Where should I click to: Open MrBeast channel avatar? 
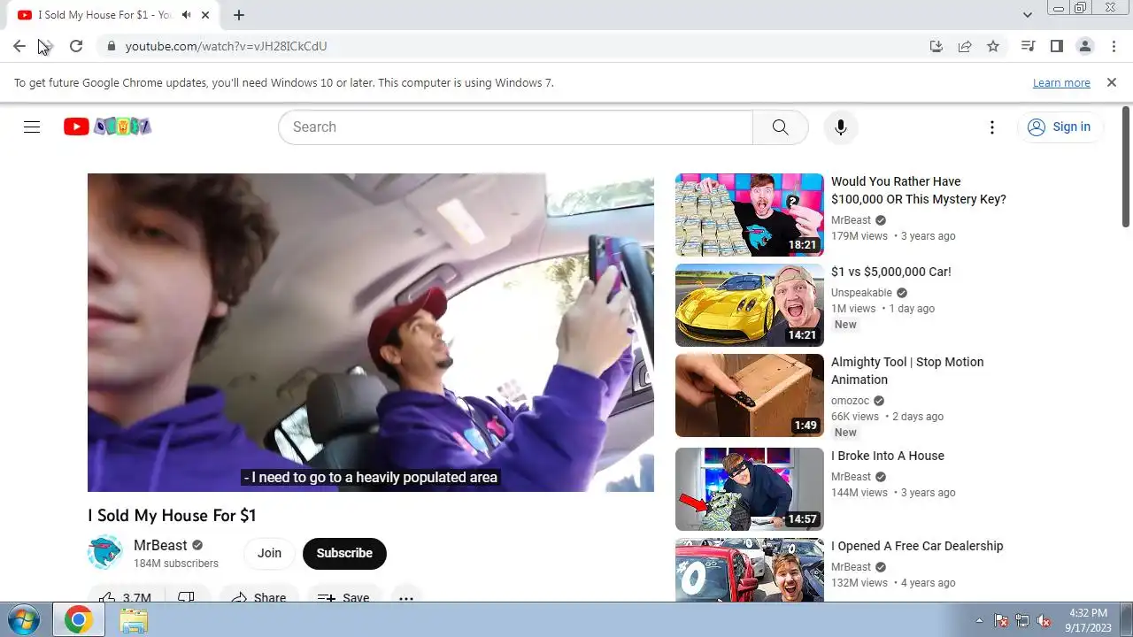coord(105,553)
